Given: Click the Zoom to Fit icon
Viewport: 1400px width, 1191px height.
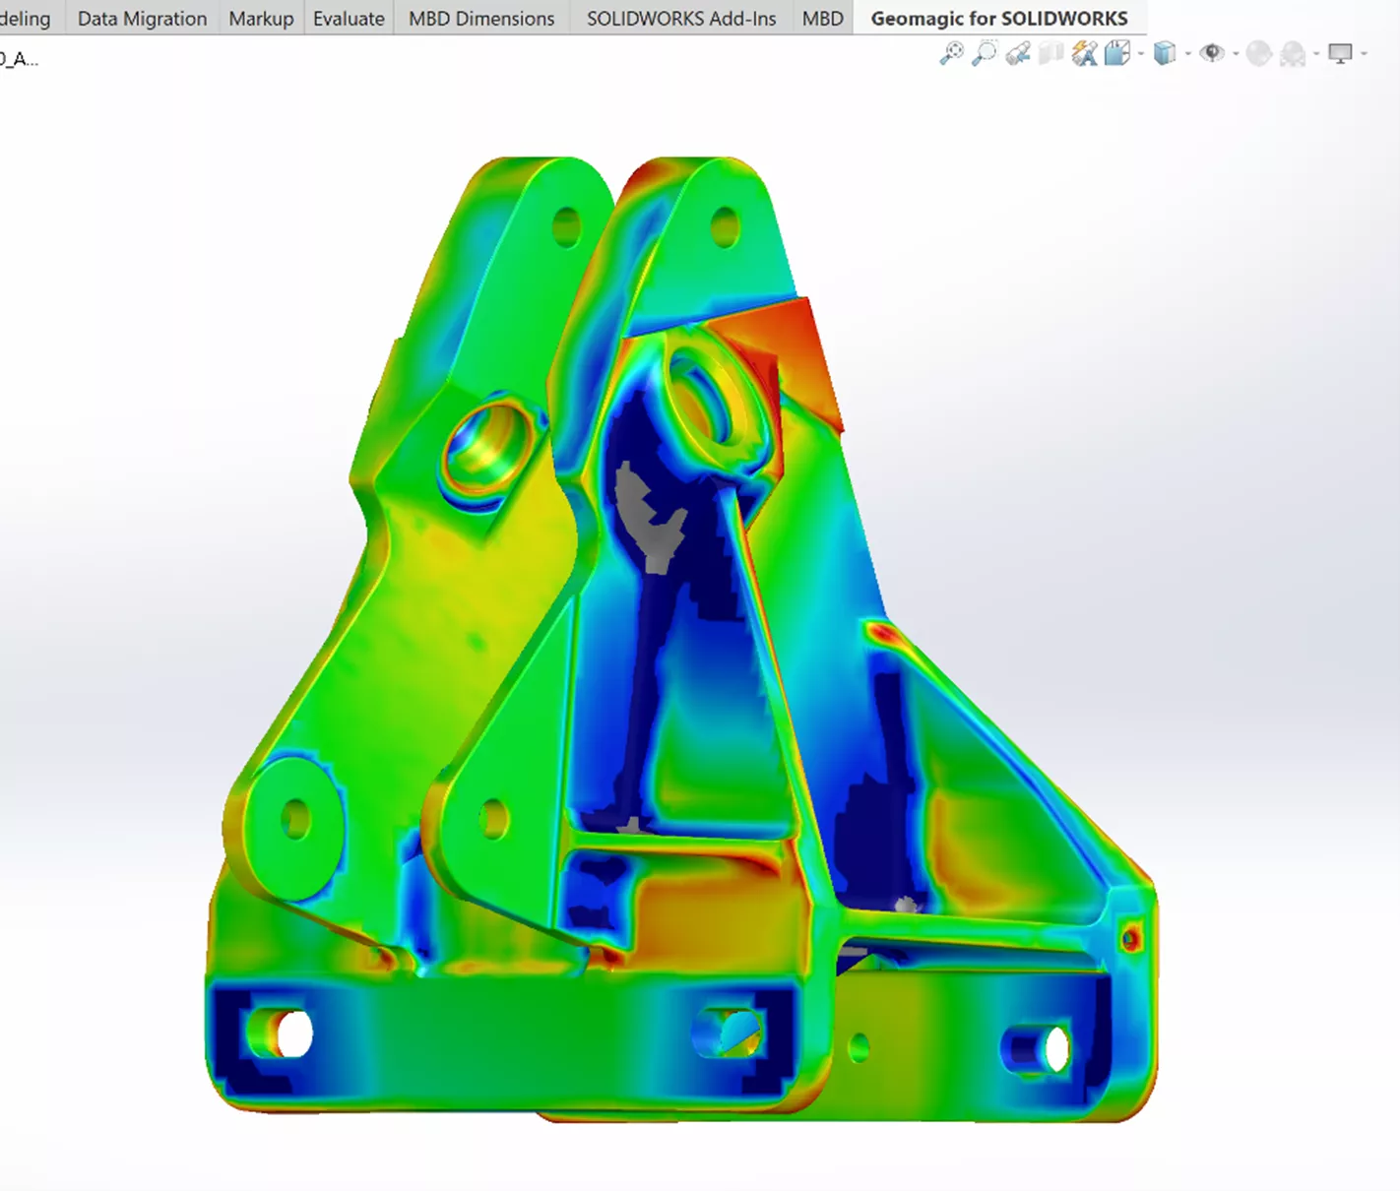Looking at the screenshot, I should pos(952,53).
